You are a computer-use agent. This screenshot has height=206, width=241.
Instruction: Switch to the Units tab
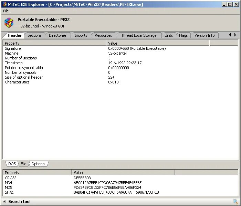pyautogui.click(x=169, y=35)
